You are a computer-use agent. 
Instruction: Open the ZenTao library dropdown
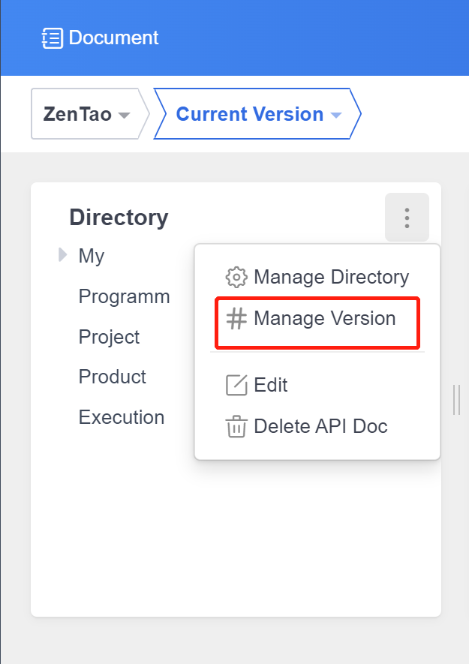[x=86, y=115]
